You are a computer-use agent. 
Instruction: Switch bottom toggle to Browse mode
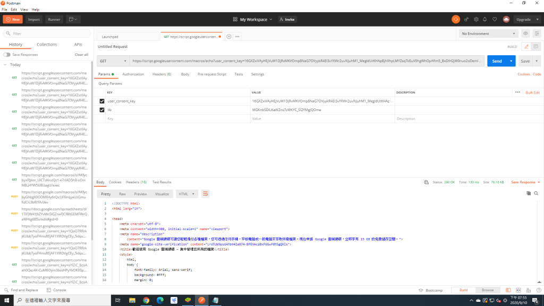click(488, 290)
